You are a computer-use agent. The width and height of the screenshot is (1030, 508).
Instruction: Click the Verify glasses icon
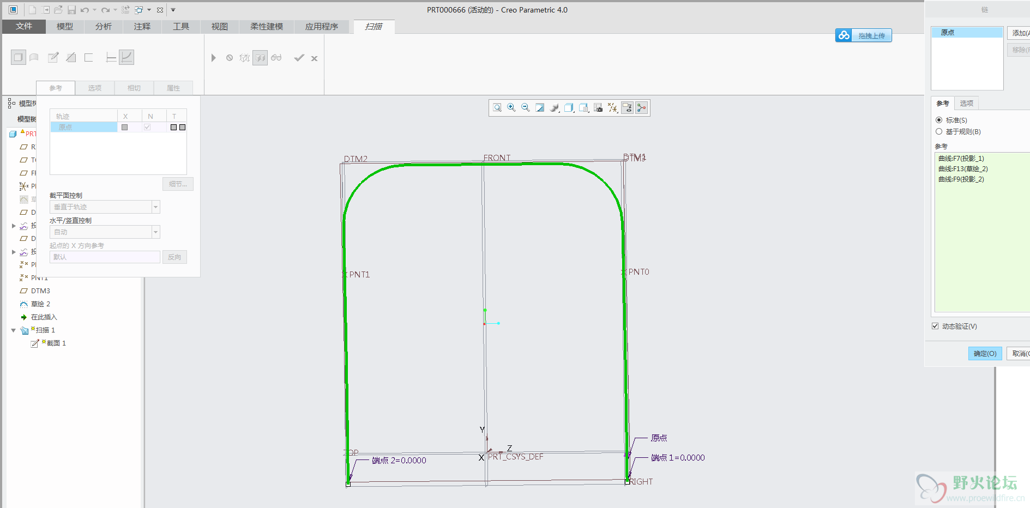pyautogui.click(x=276, y=58)
